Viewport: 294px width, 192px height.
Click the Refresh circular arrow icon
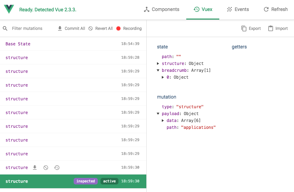tap(266, 9)
